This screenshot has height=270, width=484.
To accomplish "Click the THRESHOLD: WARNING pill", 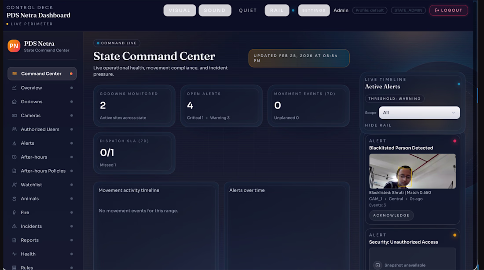I will click(395, 99).
